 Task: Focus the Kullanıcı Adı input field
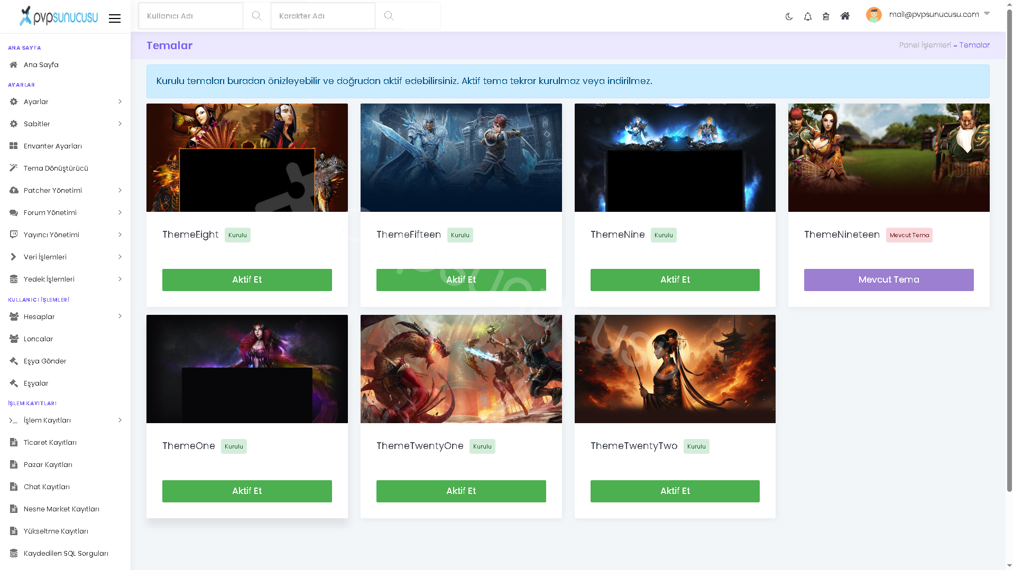(x=191, y=16)
